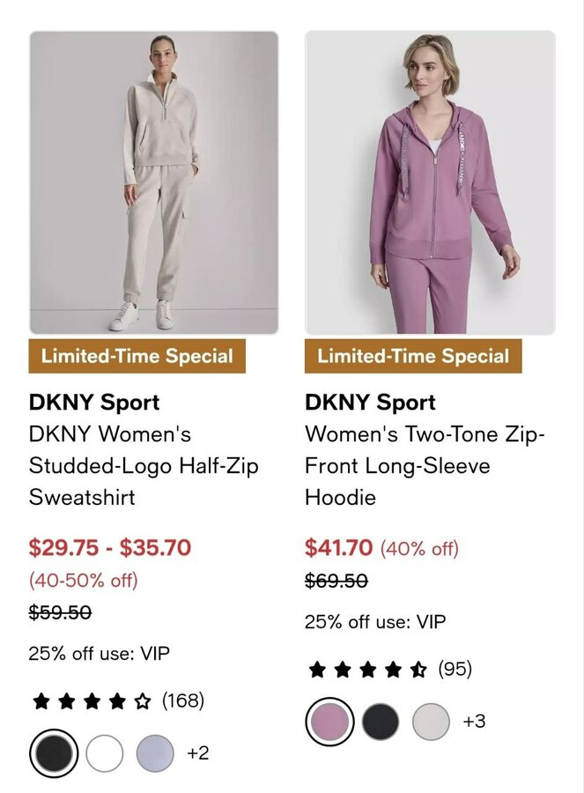
Task: Click Limited-Time Special badge on the sweatshirt
Action: 137,357
